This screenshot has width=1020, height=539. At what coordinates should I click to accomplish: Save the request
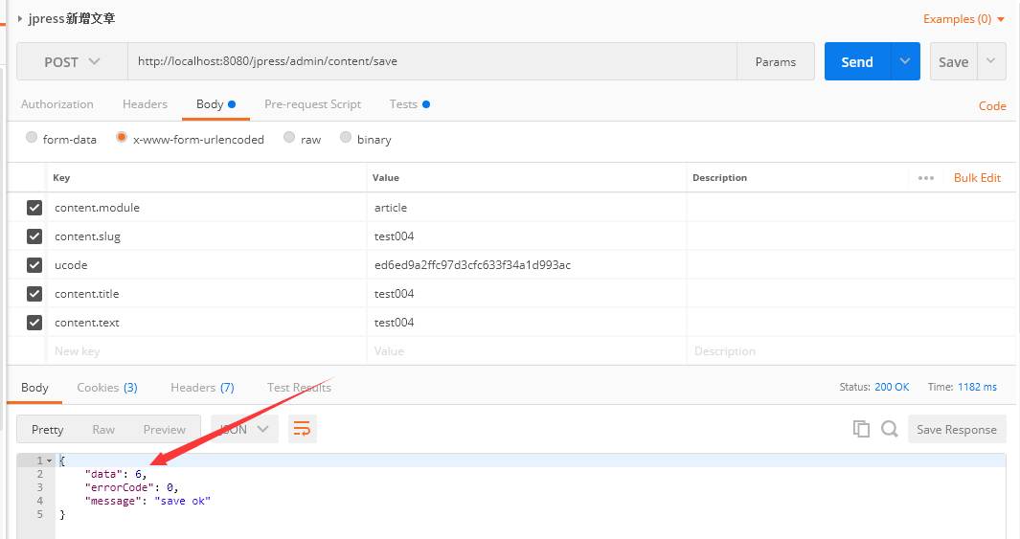click(954, 62)
